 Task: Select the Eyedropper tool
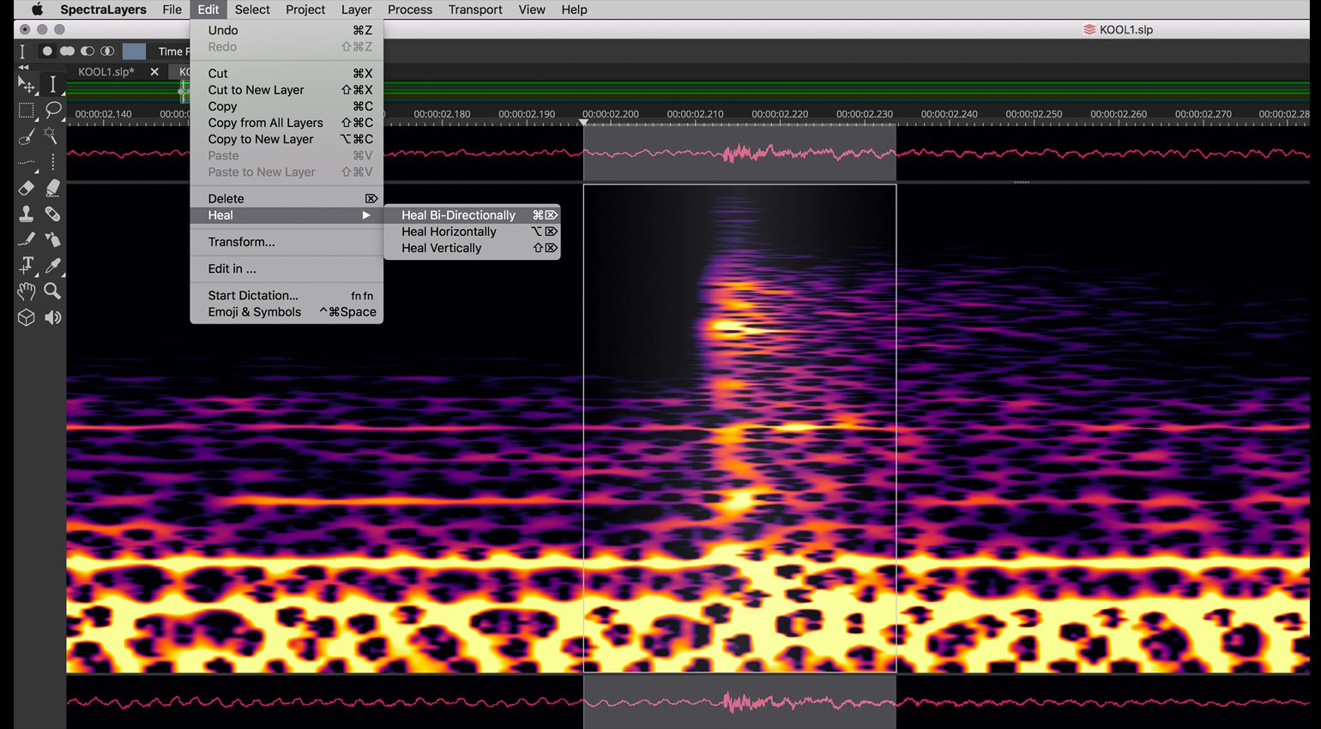click(53, 265)
